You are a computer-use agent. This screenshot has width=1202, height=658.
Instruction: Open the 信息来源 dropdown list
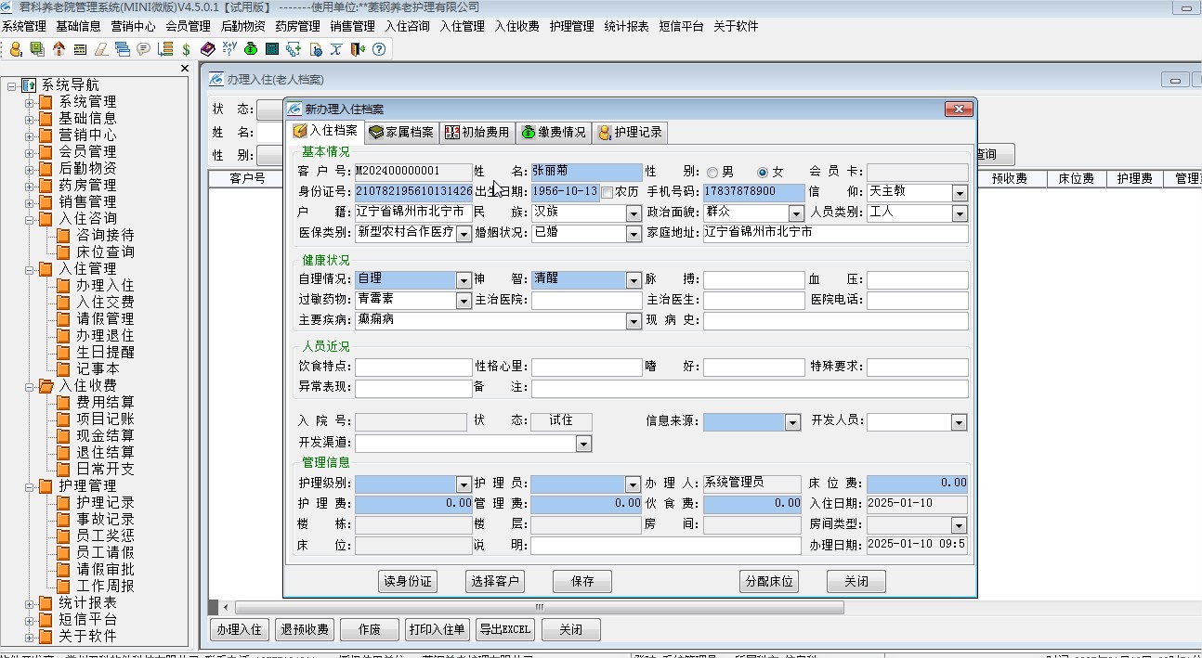(792, 423)
